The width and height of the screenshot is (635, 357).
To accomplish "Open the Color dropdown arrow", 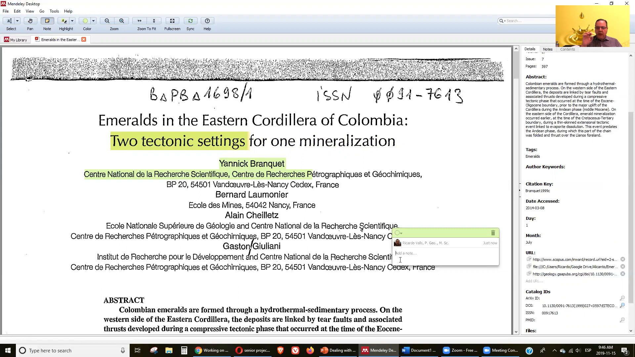I will coord(94,21).
